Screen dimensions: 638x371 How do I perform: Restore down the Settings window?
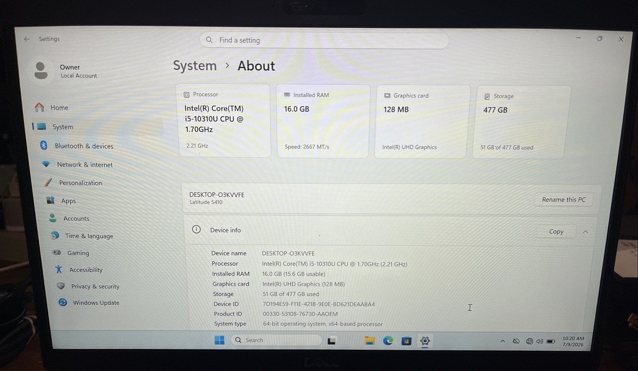pos(600,39)
